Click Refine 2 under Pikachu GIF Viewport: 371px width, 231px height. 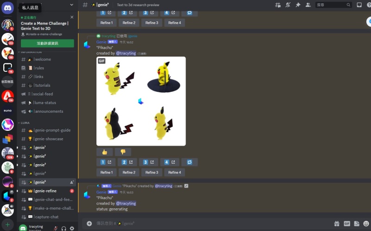(129, 172)
